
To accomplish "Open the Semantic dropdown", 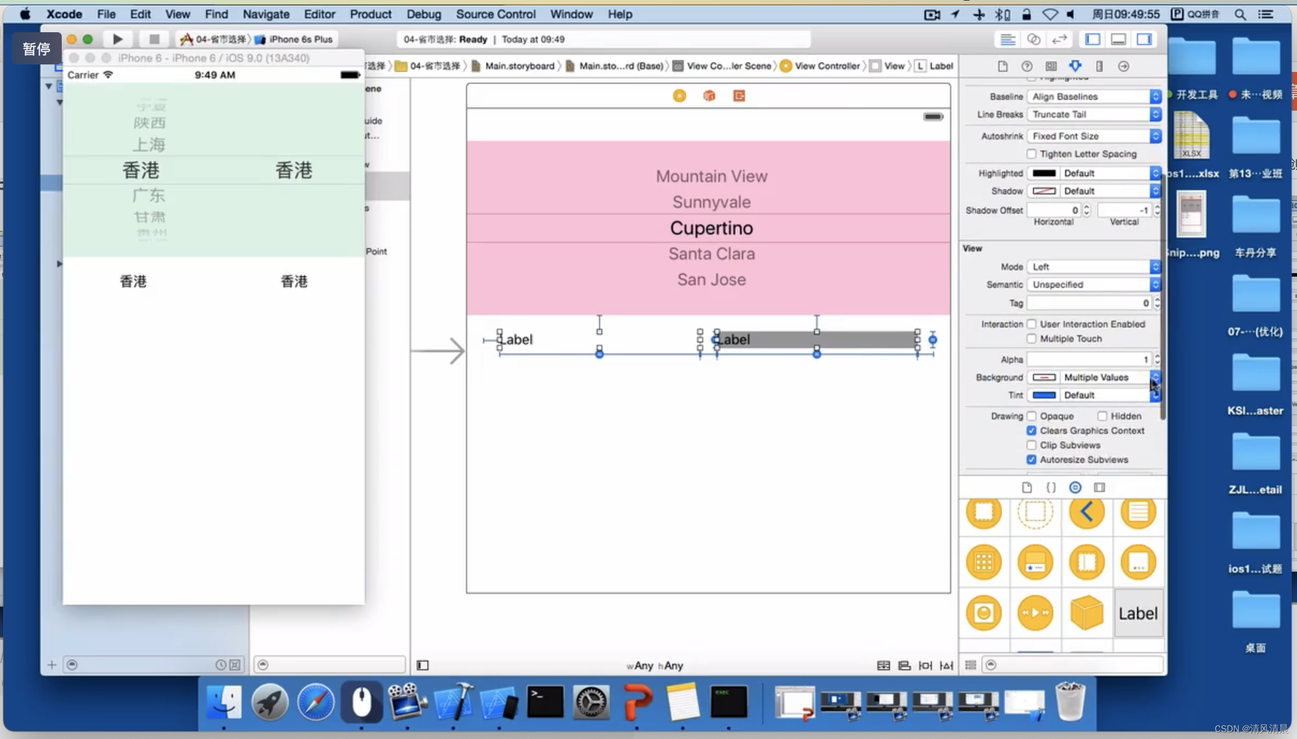I will pos(1094,285).
